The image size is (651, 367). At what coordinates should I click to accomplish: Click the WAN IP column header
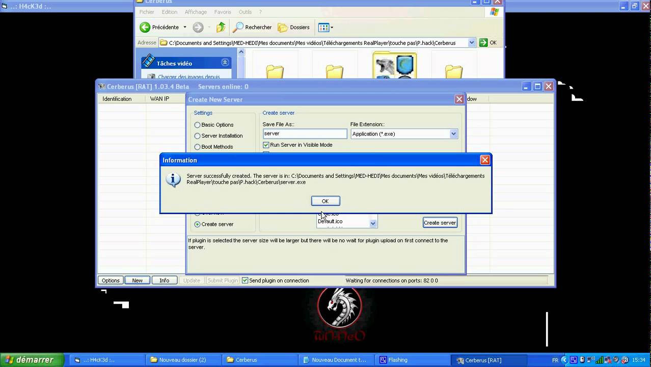coord(166,99)
